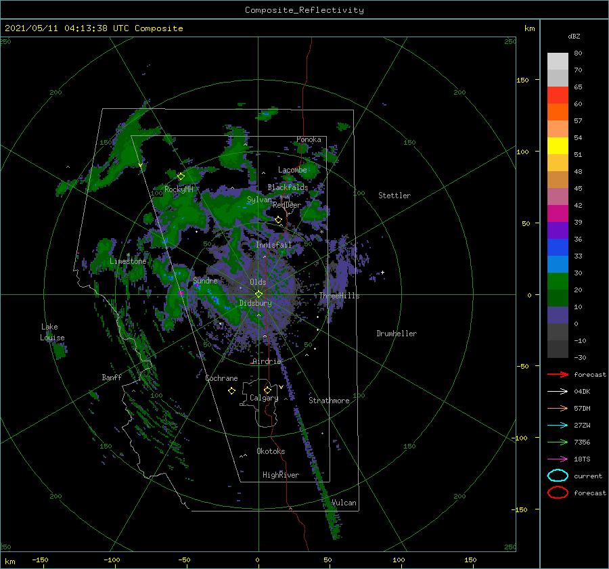Select the Innisfail label
The width and height of the screenshot is (609, 569).
click(273, 245)
